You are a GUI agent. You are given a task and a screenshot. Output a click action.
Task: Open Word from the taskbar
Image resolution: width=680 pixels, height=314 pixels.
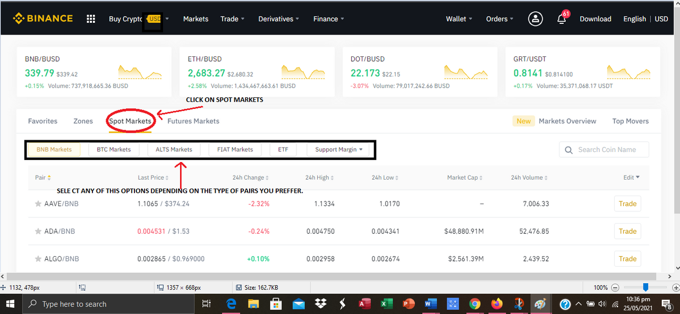click(430, 304)
